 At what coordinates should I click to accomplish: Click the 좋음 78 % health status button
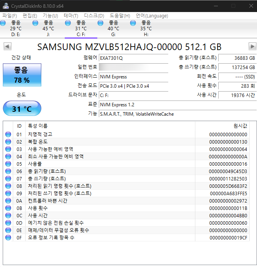[x=22, y=75]
